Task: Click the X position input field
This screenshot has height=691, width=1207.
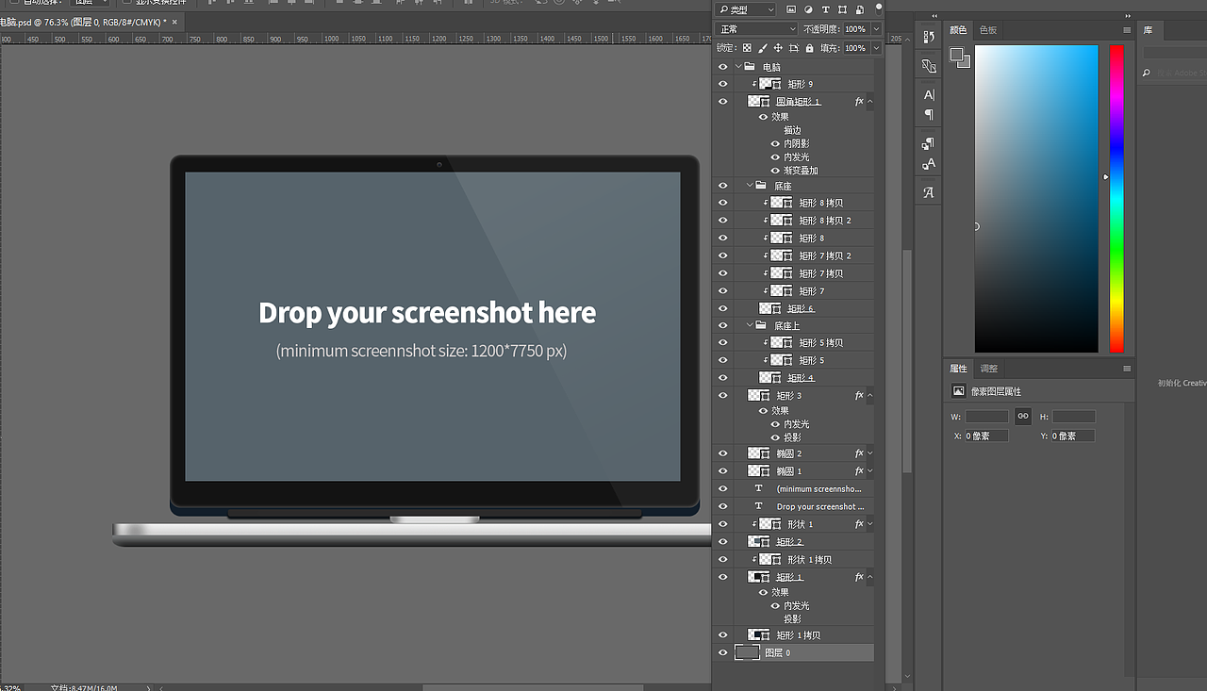Action: tap(986, 436)
